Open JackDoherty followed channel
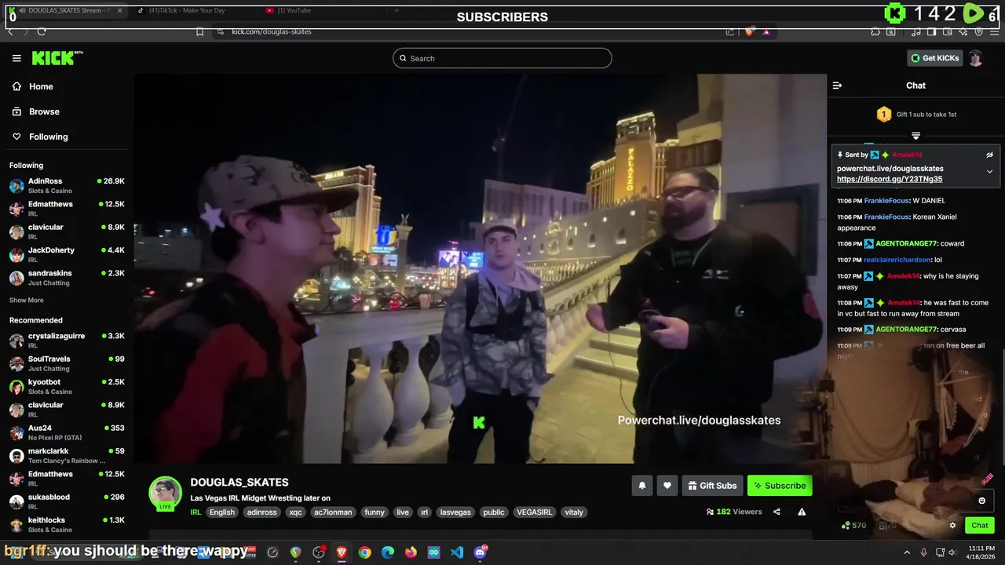 pos(67,254)
